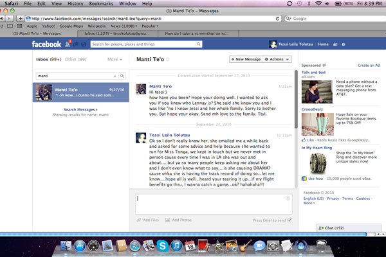386x257 pixels.
Task: Open friend requests notification icon
Action: tap(68, 44)
